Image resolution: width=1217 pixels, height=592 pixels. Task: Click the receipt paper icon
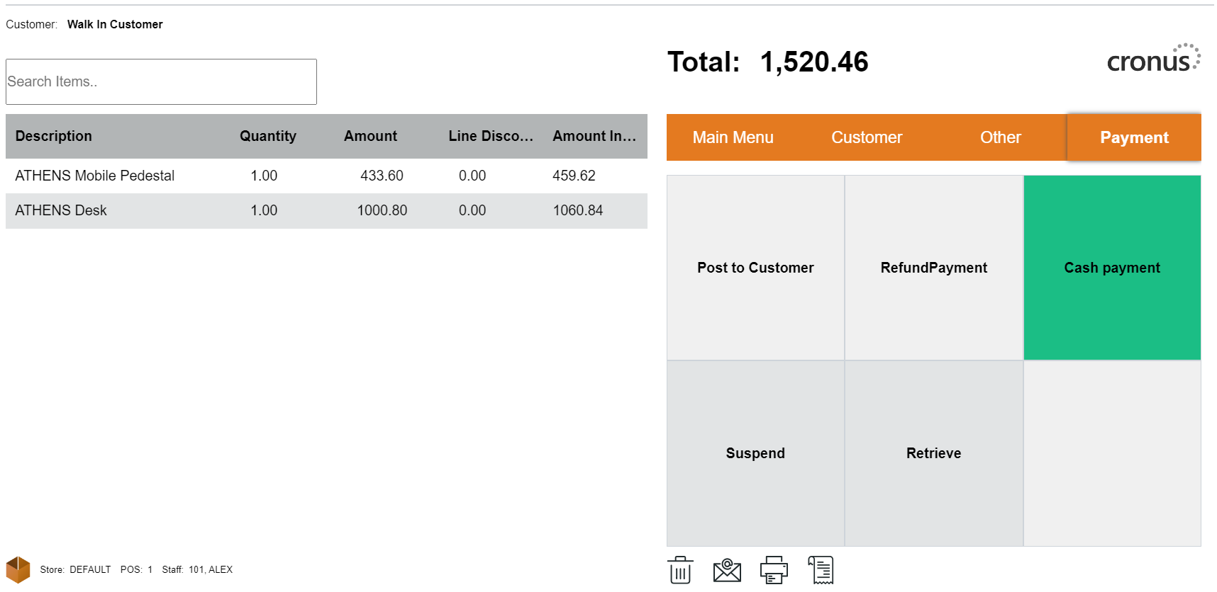pos(821,570)
